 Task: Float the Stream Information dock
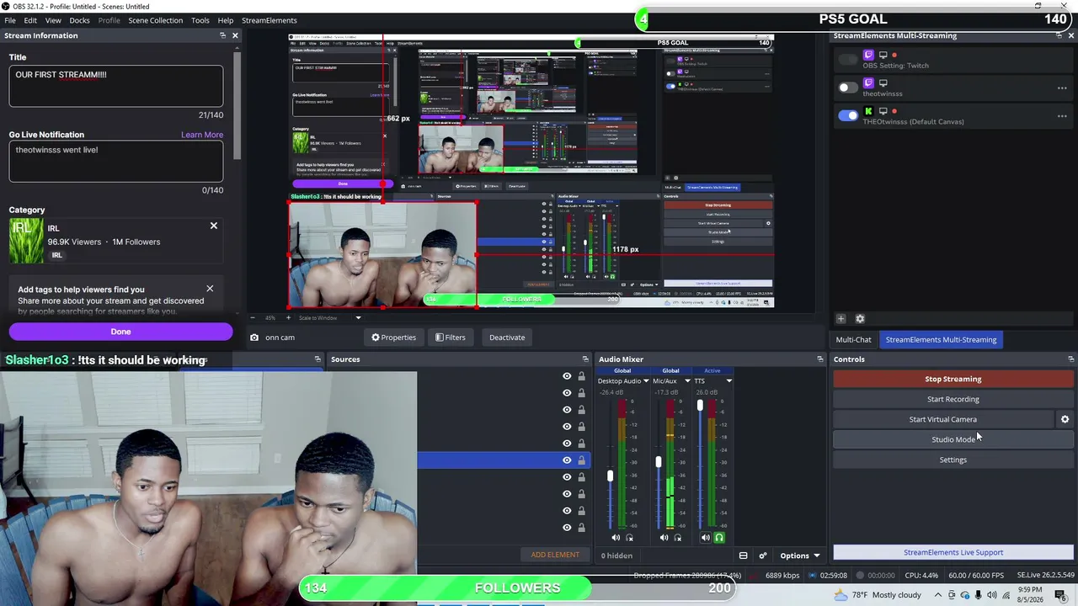pyautogui.click(x=222, y=35)
